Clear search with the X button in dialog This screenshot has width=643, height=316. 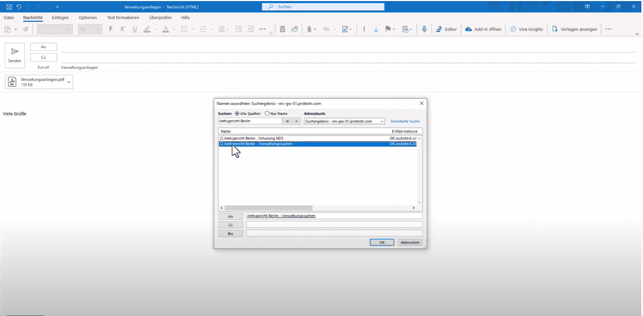[x=296, y=121]
